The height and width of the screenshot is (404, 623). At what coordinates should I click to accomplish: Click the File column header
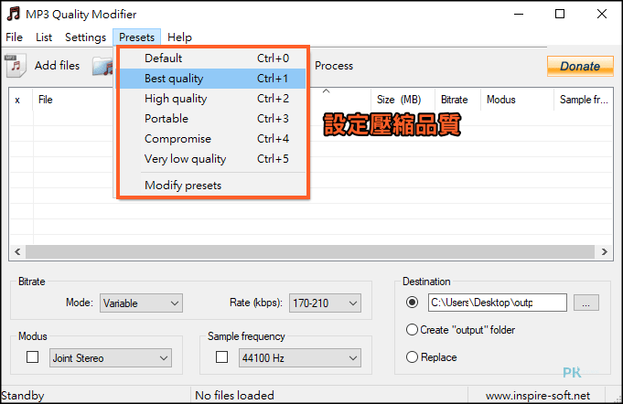point(46,100)
